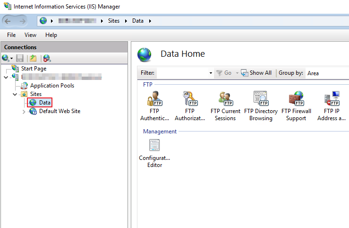Select the Sites node

coord(35,94)
